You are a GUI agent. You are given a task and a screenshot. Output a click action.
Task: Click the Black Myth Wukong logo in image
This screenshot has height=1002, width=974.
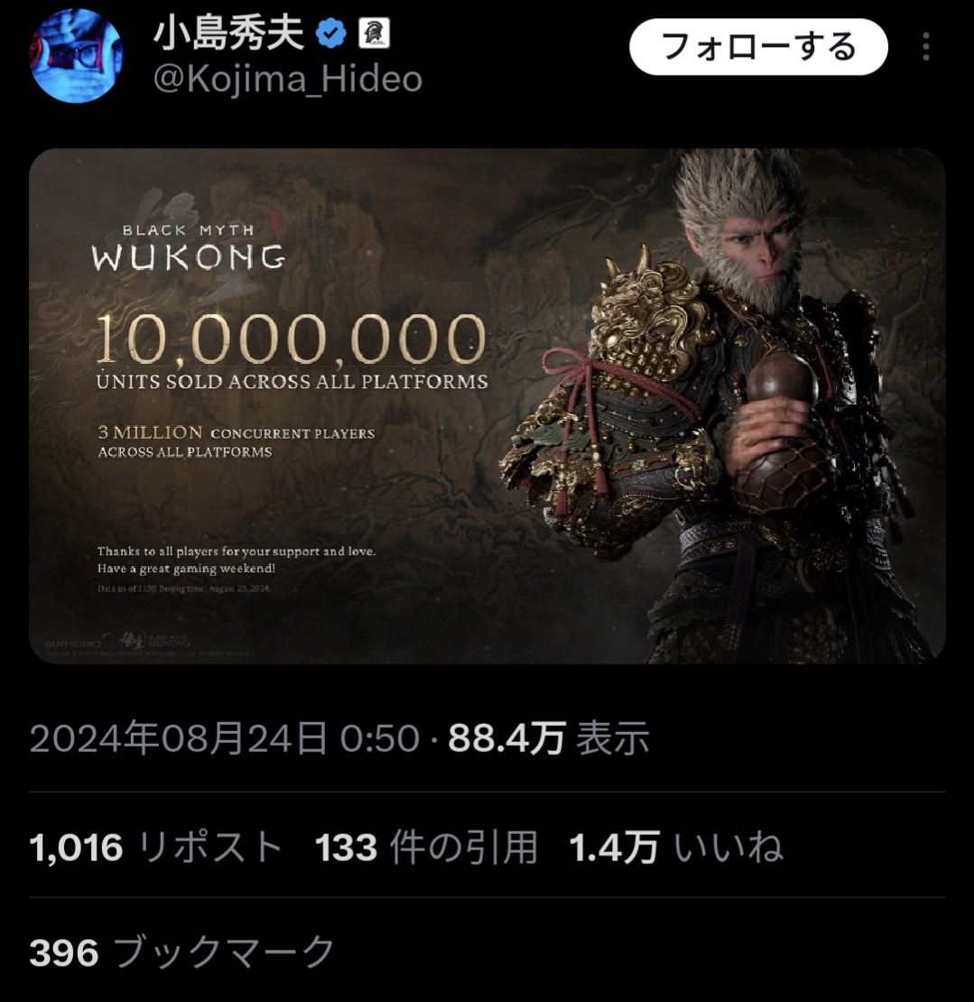(189, 248)
